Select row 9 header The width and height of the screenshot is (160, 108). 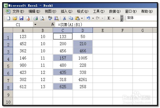(x=8, y=94)
